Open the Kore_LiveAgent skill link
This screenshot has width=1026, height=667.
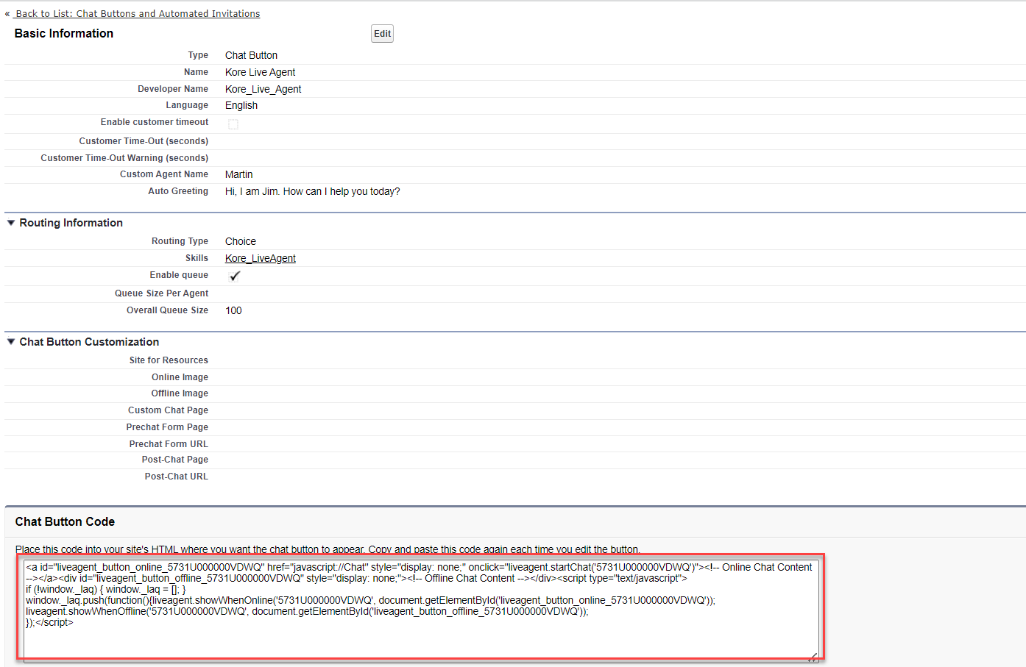click(x=261, y=259)
